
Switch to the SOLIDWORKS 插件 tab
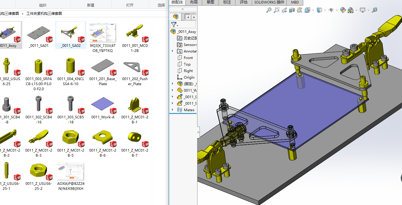[x=269, y=2]
